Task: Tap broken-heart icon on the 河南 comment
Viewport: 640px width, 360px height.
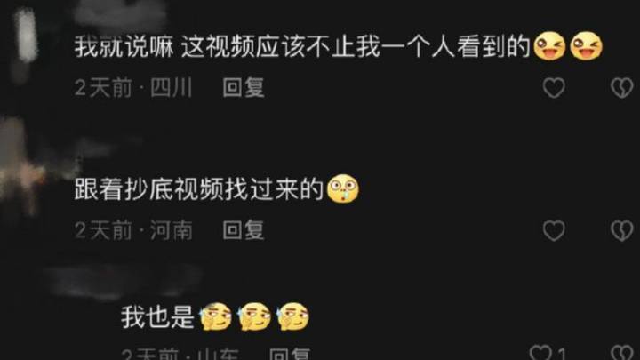Action: click(x=621, y=230)
